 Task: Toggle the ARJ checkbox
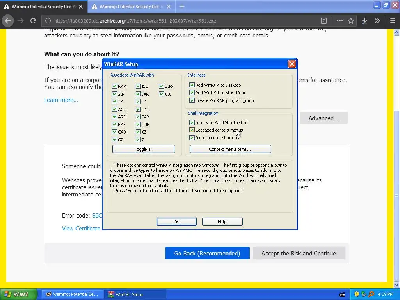114,116
